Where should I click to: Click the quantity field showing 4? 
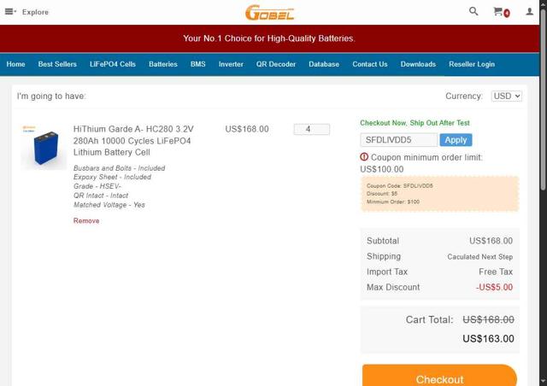pos(311,129)
